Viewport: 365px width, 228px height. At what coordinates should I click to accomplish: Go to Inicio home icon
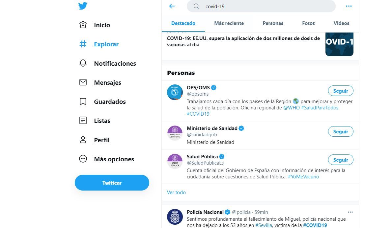(x=83, y=25)
